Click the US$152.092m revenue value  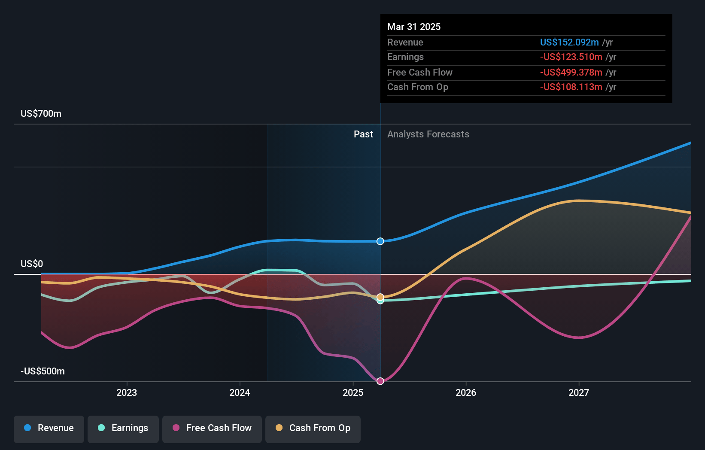(x=569, y=42)
